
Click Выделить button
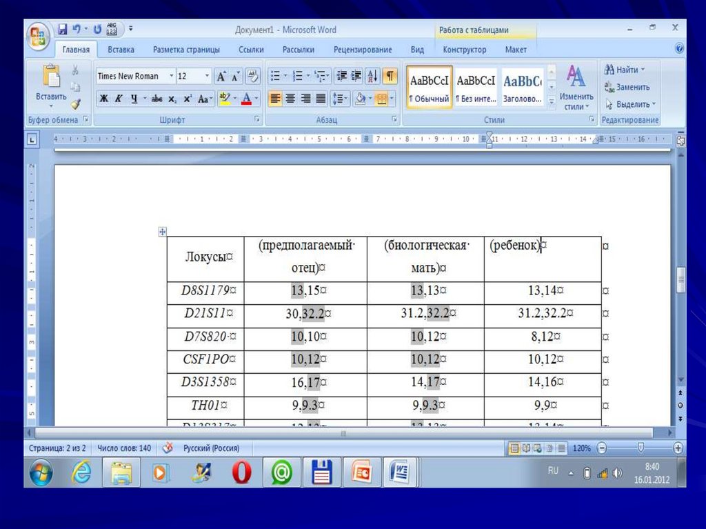pyautogui.click(x=630, y=104)
